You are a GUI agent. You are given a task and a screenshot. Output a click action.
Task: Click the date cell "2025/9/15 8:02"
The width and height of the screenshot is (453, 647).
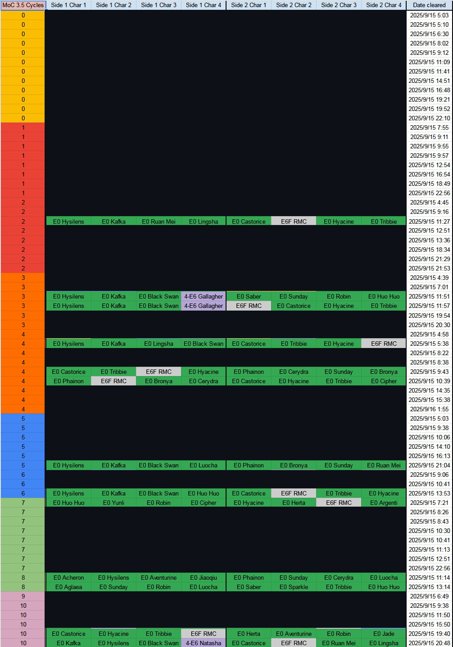coord(429,43)
